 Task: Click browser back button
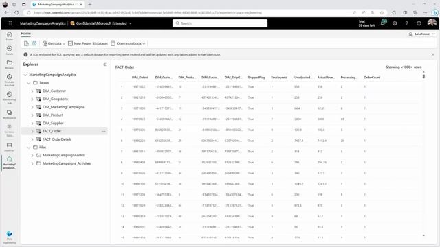tap(6, 12)
